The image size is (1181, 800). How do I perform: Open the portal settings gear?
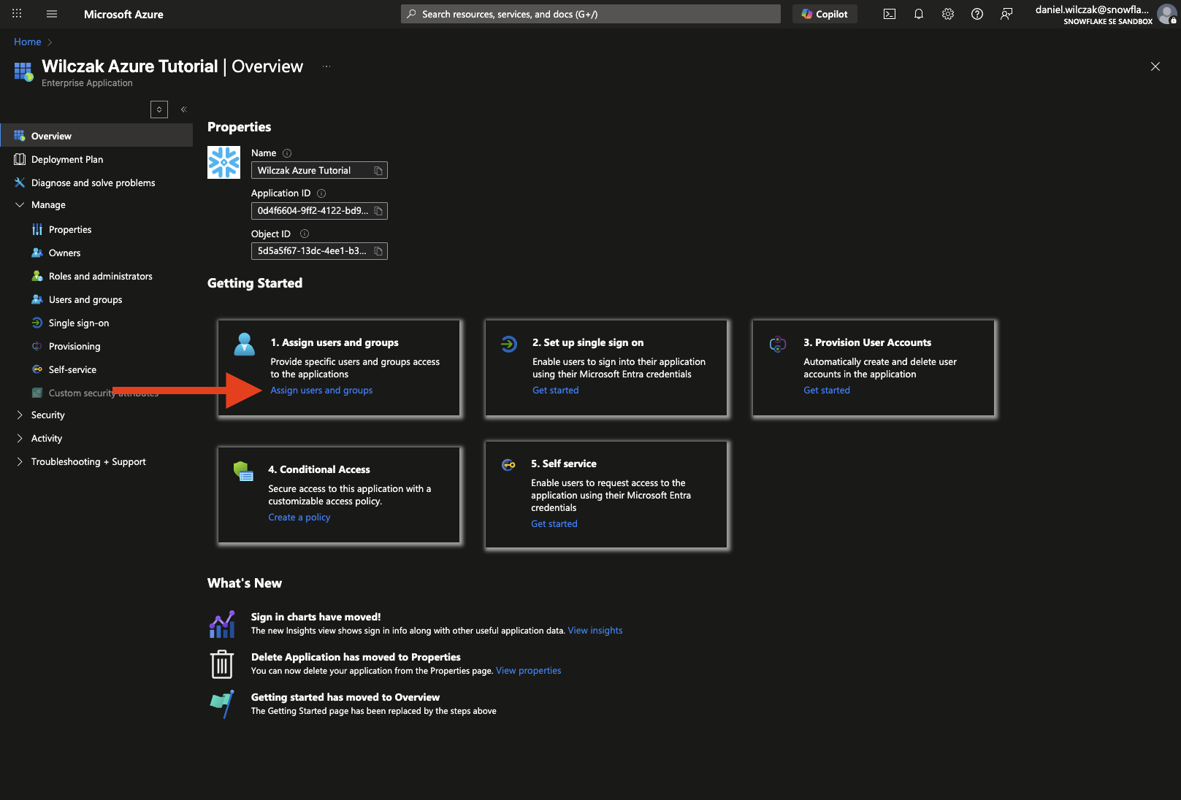[x=948, y=14]
